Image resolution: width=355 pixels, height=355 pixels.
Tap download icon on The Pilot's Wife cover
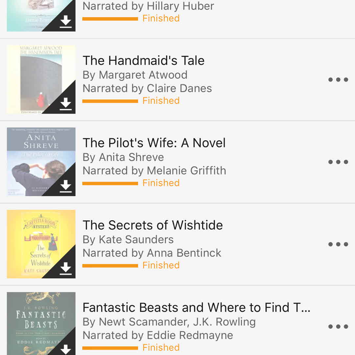(66, 186)
